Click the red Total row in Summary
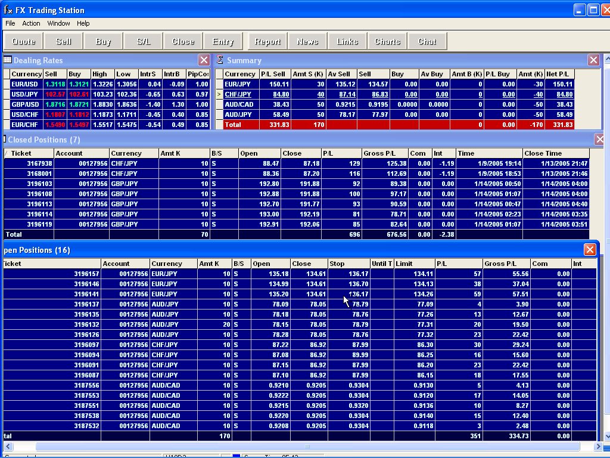Screen dimensions: 610x458 click(x=395, y=125)
